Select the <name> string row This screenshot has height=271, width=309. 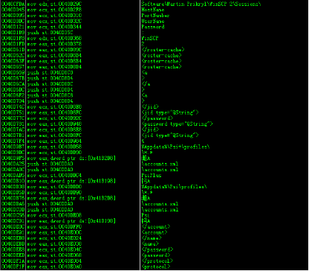(154, 243)
